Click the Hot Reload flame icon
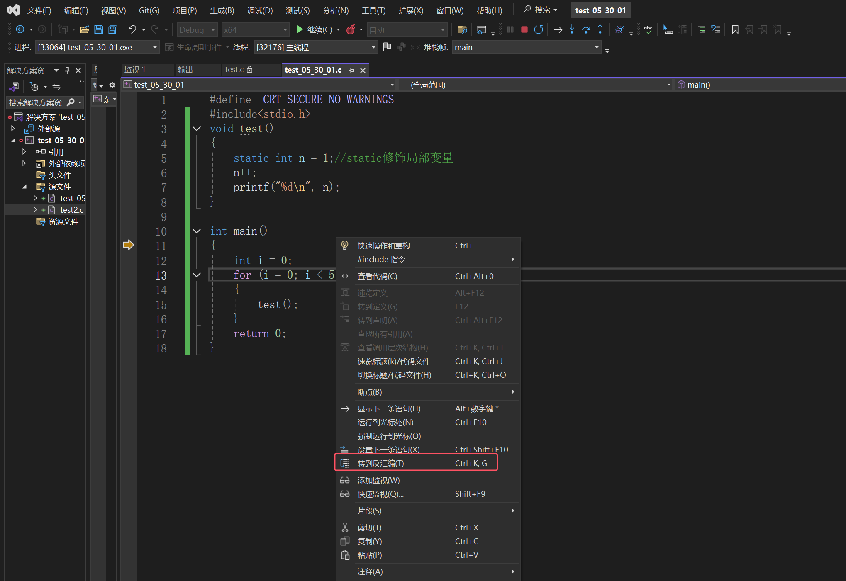Image resolution: width=846 pixels, height=581 pixels. coord(351,29)
